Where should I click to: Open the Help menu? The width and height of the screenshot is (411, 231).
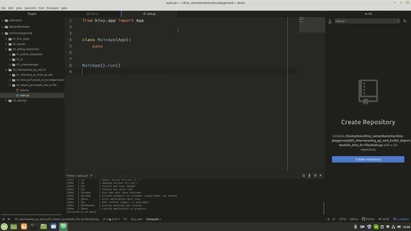point(64,8)
